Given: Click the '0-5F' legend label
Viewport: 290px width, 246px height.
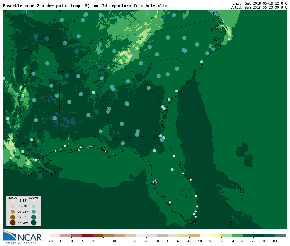Looking at the screenshot, I should click(x=23, y=201).
